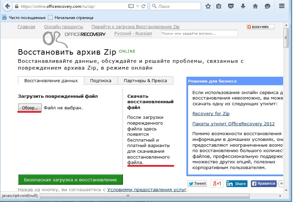This screenshot has height=202, width=293.
Task: Open the Firefox hamburger menu
Action: [281, 6]
